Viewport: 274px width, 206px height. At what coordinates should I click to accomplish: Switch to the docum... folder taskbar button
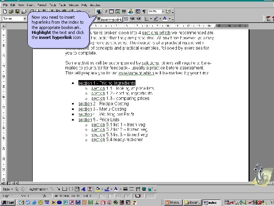pyautogui.click(x=192, y=203)
